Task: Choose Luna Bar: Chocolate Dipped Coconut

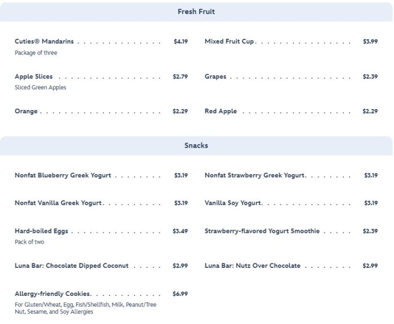Action: (x=71, y=266)
